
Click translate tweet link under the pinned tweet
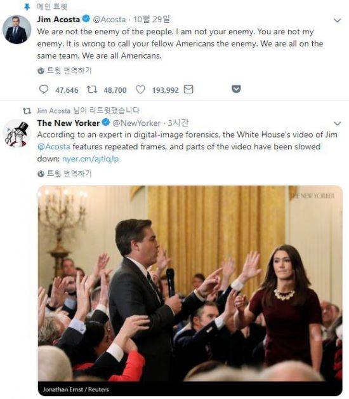tap(69, 71)
